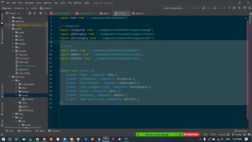Click the inspection green checkmark in editor
The image size is (252, 142).
[x=246, y=18]
